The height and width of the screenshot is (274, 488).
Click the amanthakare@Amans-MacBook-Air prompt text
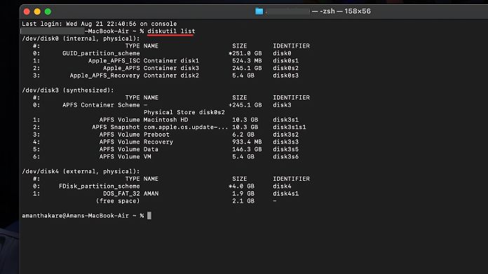[x=75, y=216]
